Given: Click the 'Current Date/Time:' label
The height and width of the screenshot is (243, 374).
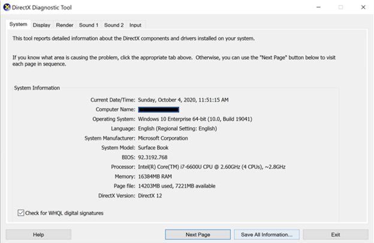Looking at the screenshot, I should pyautogui.click(x=113, y=100).
